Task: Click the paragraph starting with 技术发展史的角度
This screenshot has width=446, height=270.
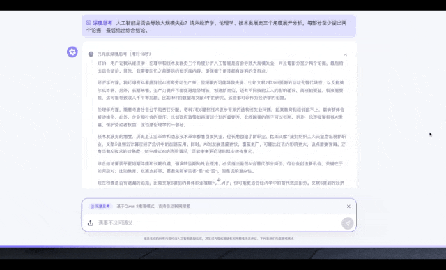Action: [x=221, y=144]
